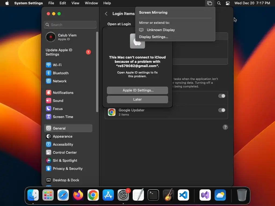The image size is (275, 206).
Task: Open Display Settings from mirroring menu
Action: point(153,37)
